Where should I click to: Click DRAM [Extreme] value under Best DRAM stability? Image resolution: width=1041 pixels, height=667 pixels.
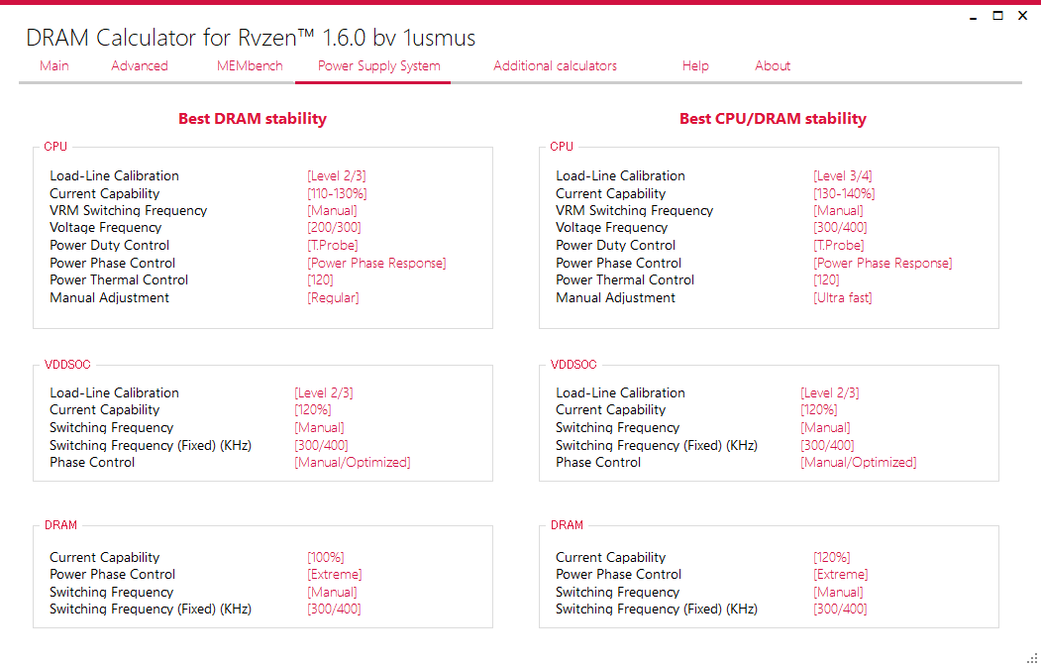(335, 574)
